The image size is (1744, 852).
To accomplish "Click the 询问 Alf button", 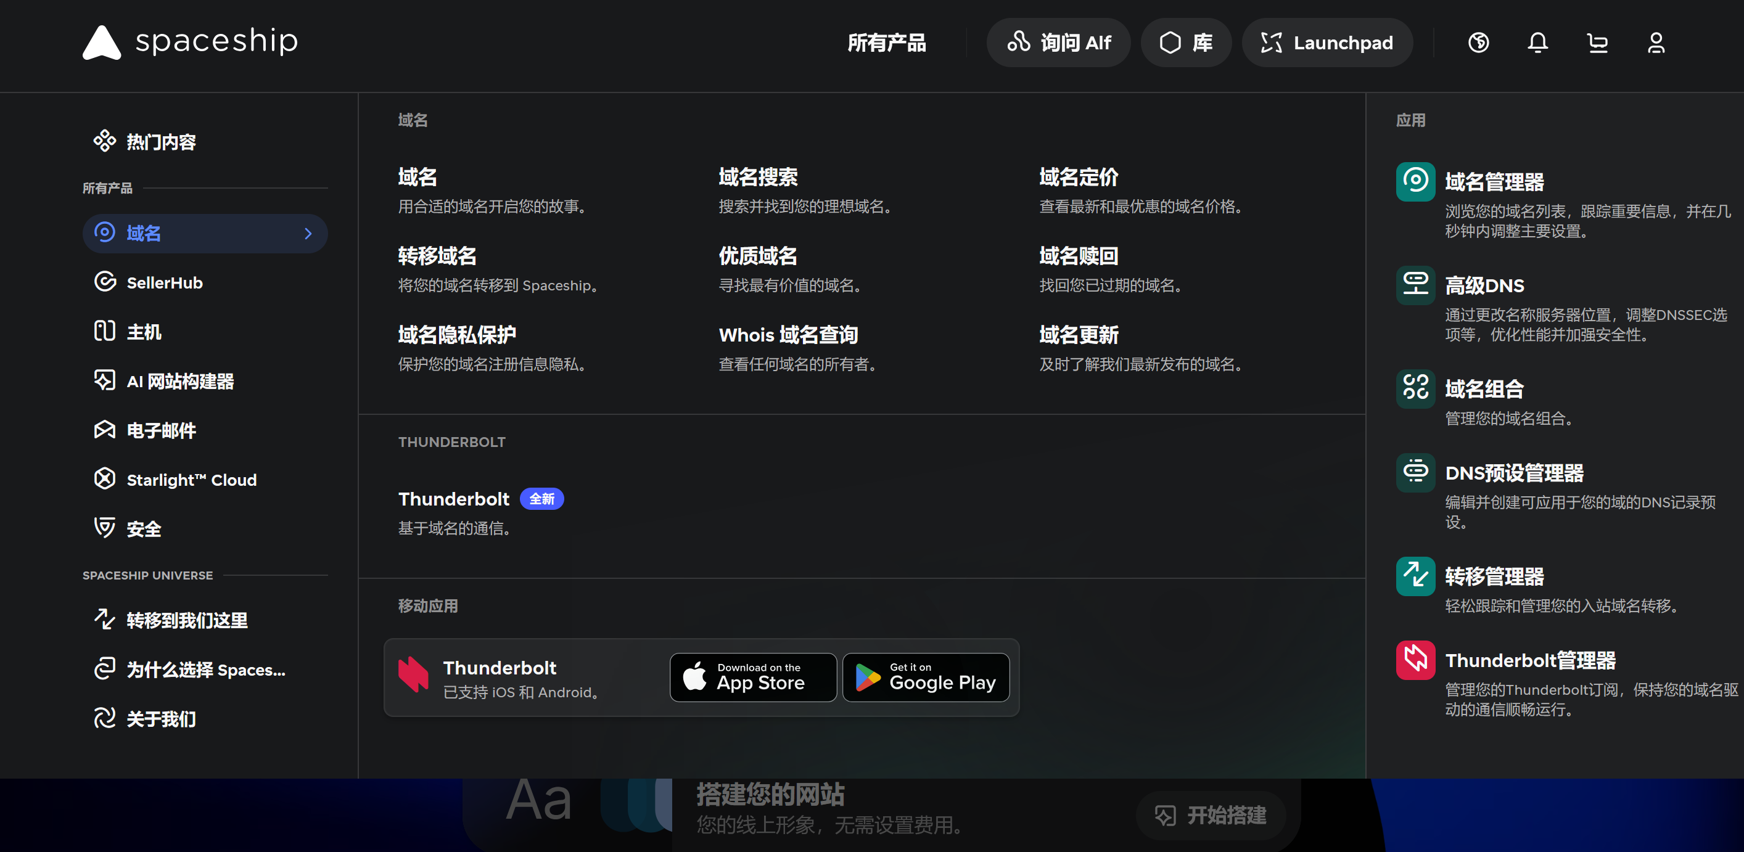I will click(x=1058, y=43).
